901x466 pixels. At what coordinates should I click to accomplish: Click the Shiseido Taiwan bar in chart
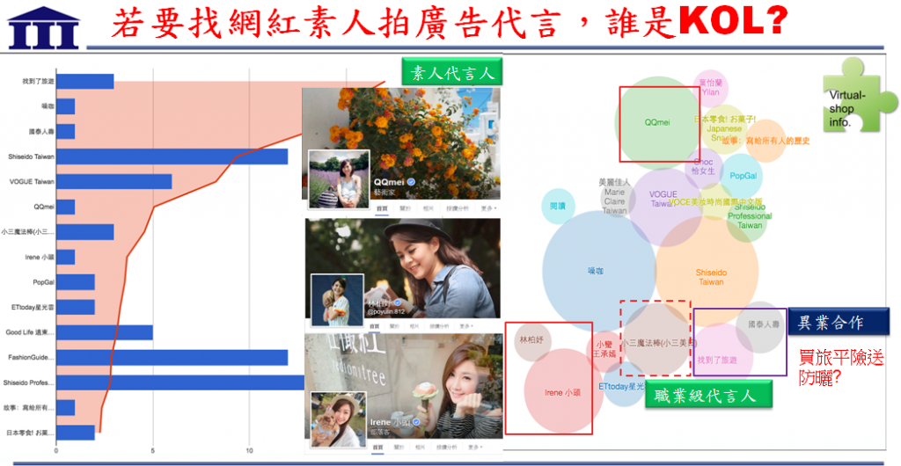point(172,157)
